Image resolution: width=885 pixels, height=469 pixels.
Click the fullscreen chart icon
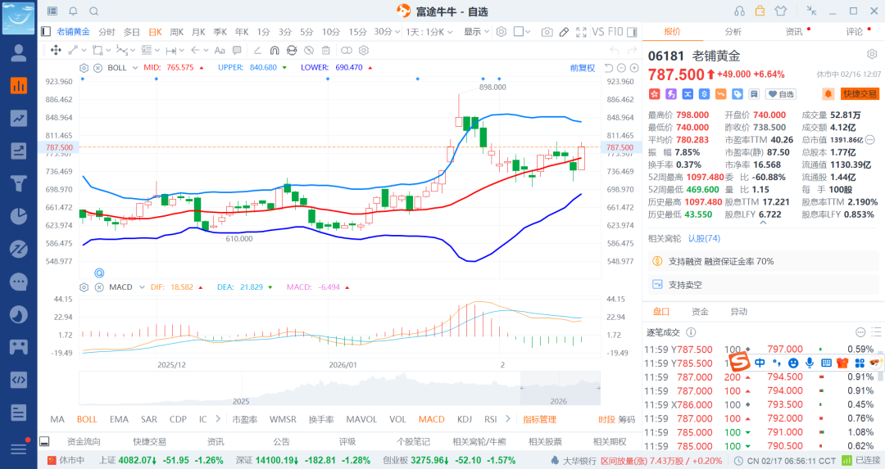point(581,32)
